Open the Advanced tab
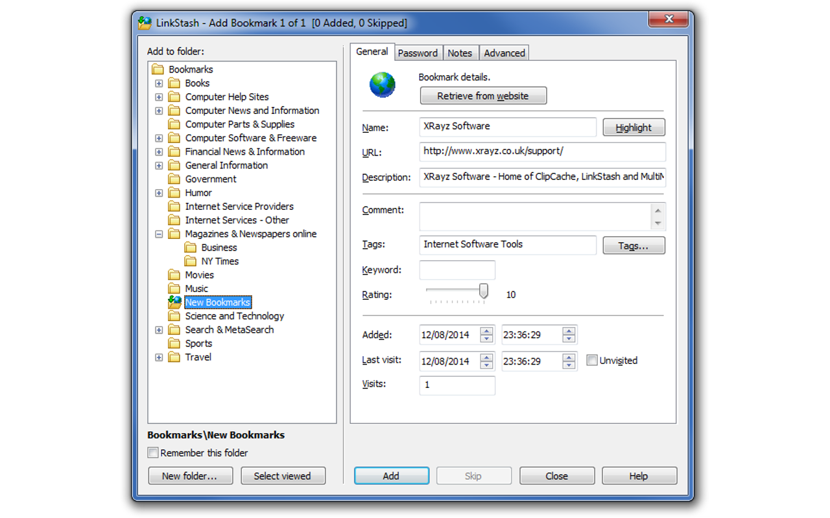The image size is (830, 518). click(504, 52)
